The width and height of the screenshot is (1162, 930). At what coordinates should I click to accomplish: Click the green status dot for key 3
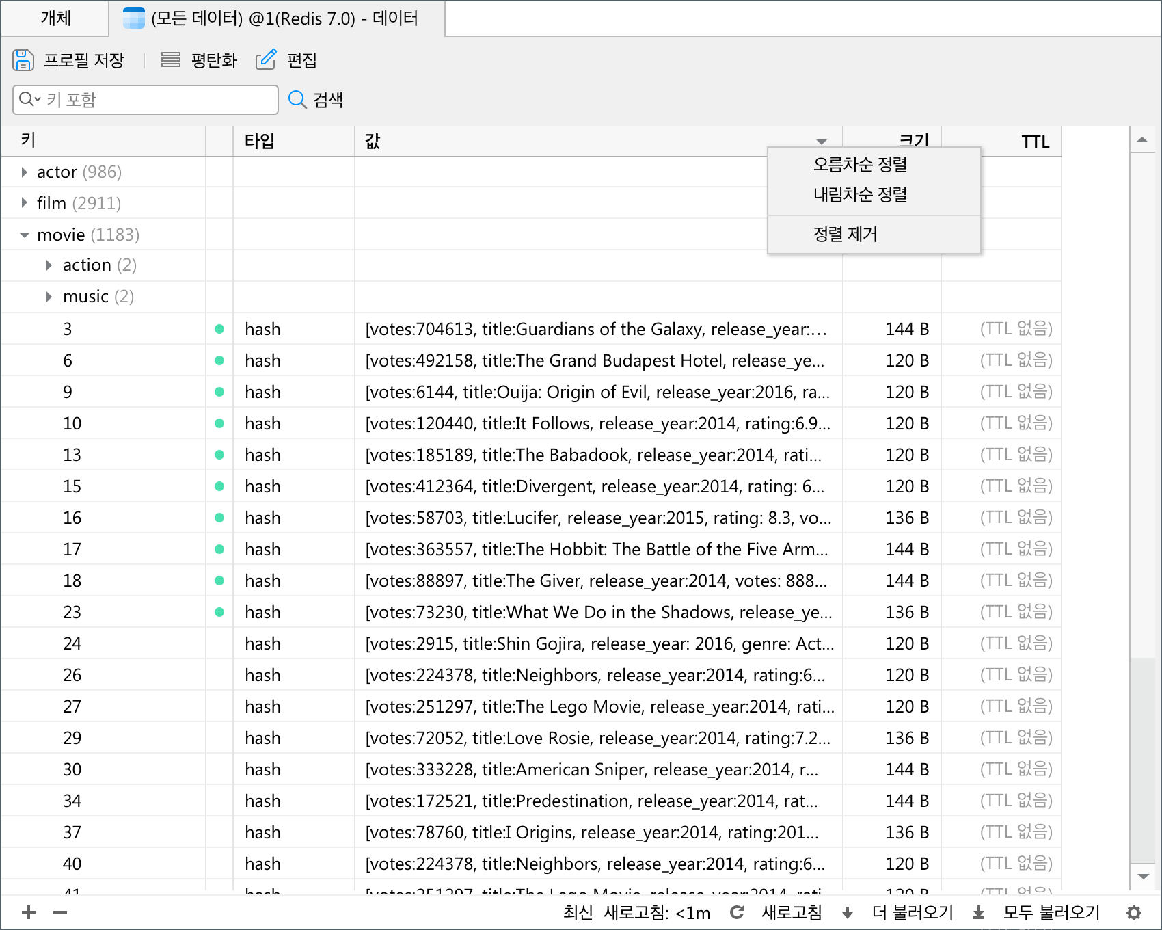(219, 329)
